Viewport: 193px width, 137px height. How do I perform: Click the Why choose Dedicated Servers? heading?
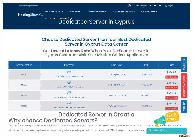(53, 121)
